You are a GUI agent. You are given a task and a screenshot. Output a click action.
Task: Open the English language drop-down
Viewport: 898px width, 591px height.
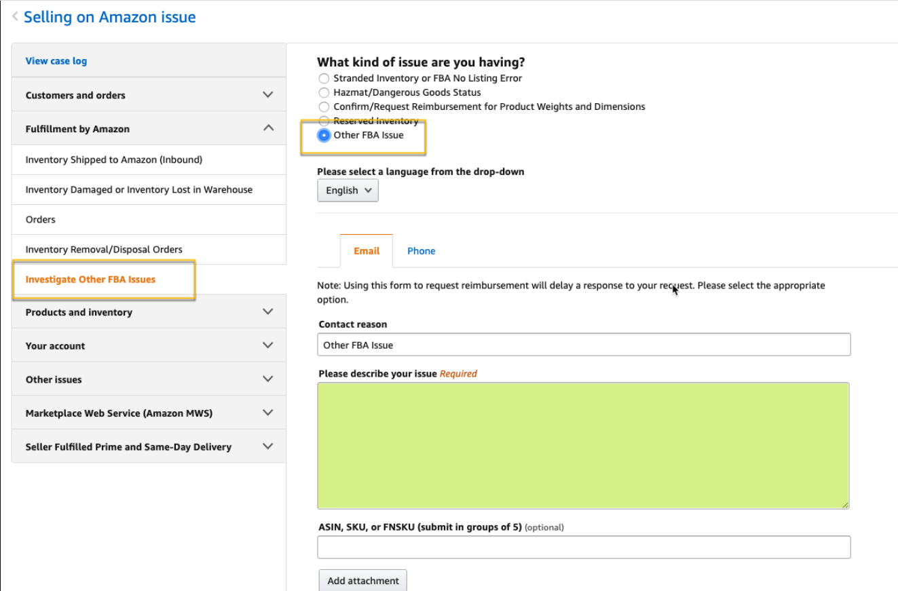348,190
